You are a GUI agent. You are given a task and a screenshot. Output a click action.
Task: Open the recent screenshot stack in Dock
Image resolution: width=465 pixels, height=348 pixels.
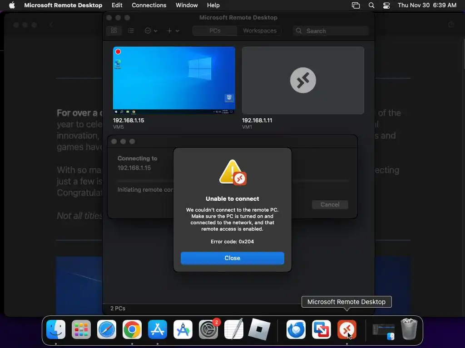tap(384, 331)
